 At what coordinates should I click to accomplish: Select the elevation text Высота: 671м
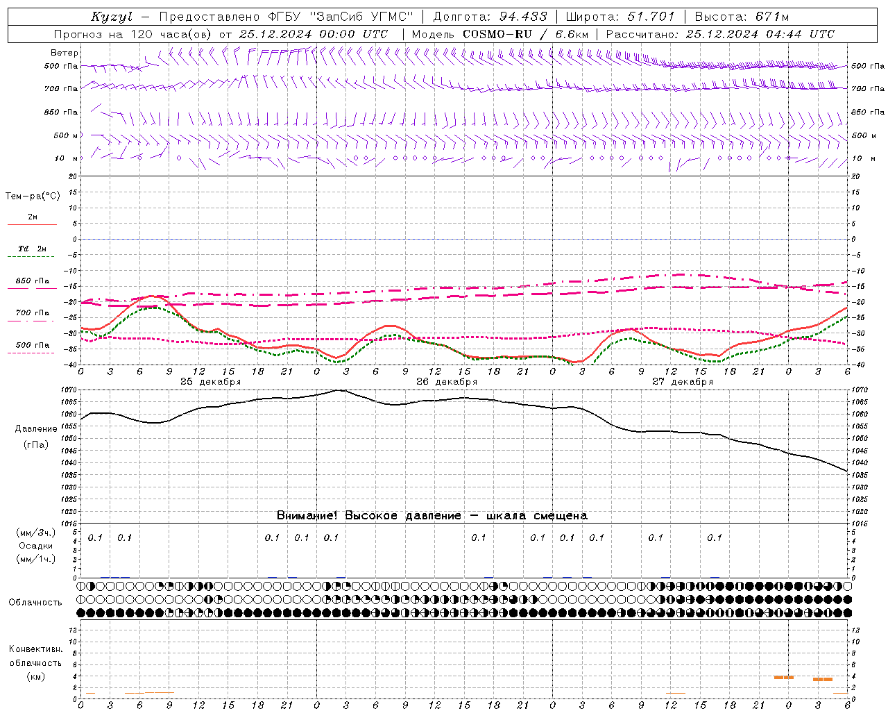point(742,17)
